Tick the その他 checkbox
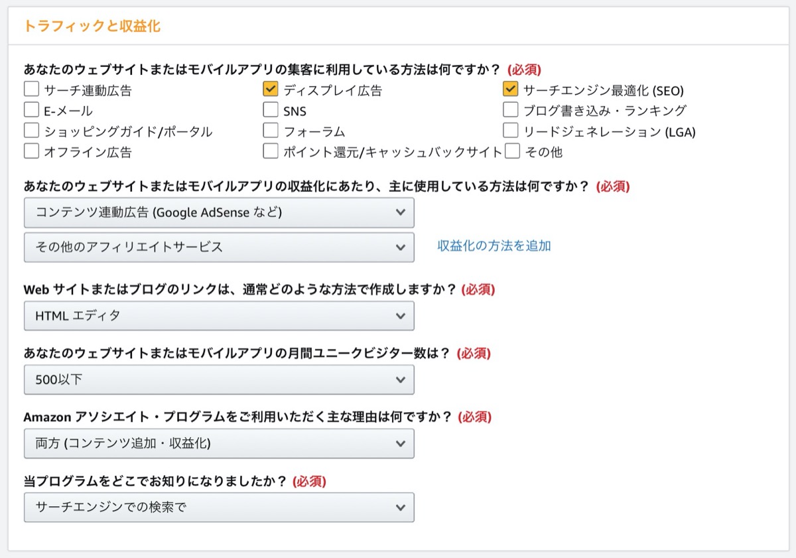This screenshot has width=796, height=558. click(x=512, y=151)
